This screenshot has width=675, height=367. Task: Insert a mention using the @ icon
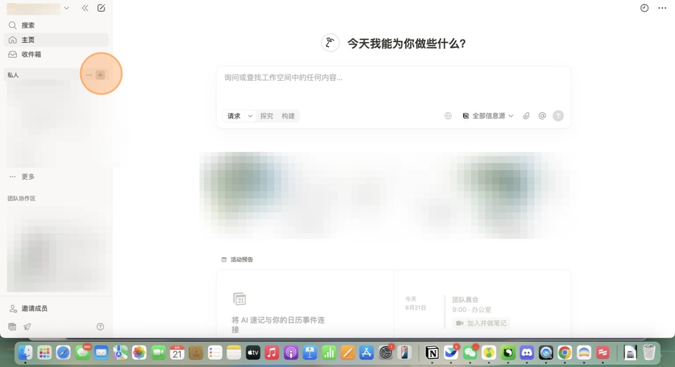pos(542,115)
